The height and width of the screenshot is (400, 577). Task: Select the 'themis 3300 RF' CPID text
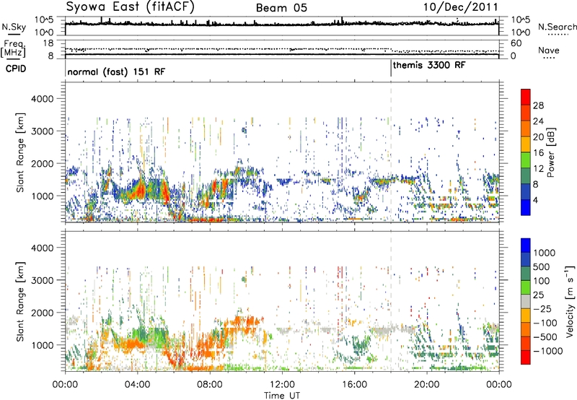tap(429, 65)
